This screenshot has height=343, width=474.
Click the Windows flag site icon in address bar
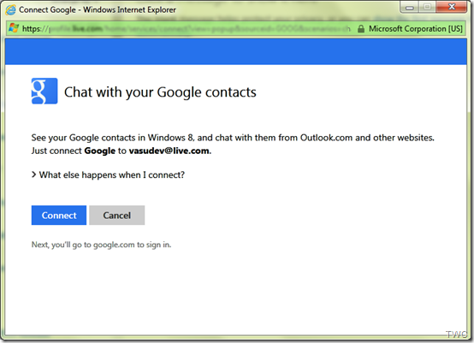14,28
